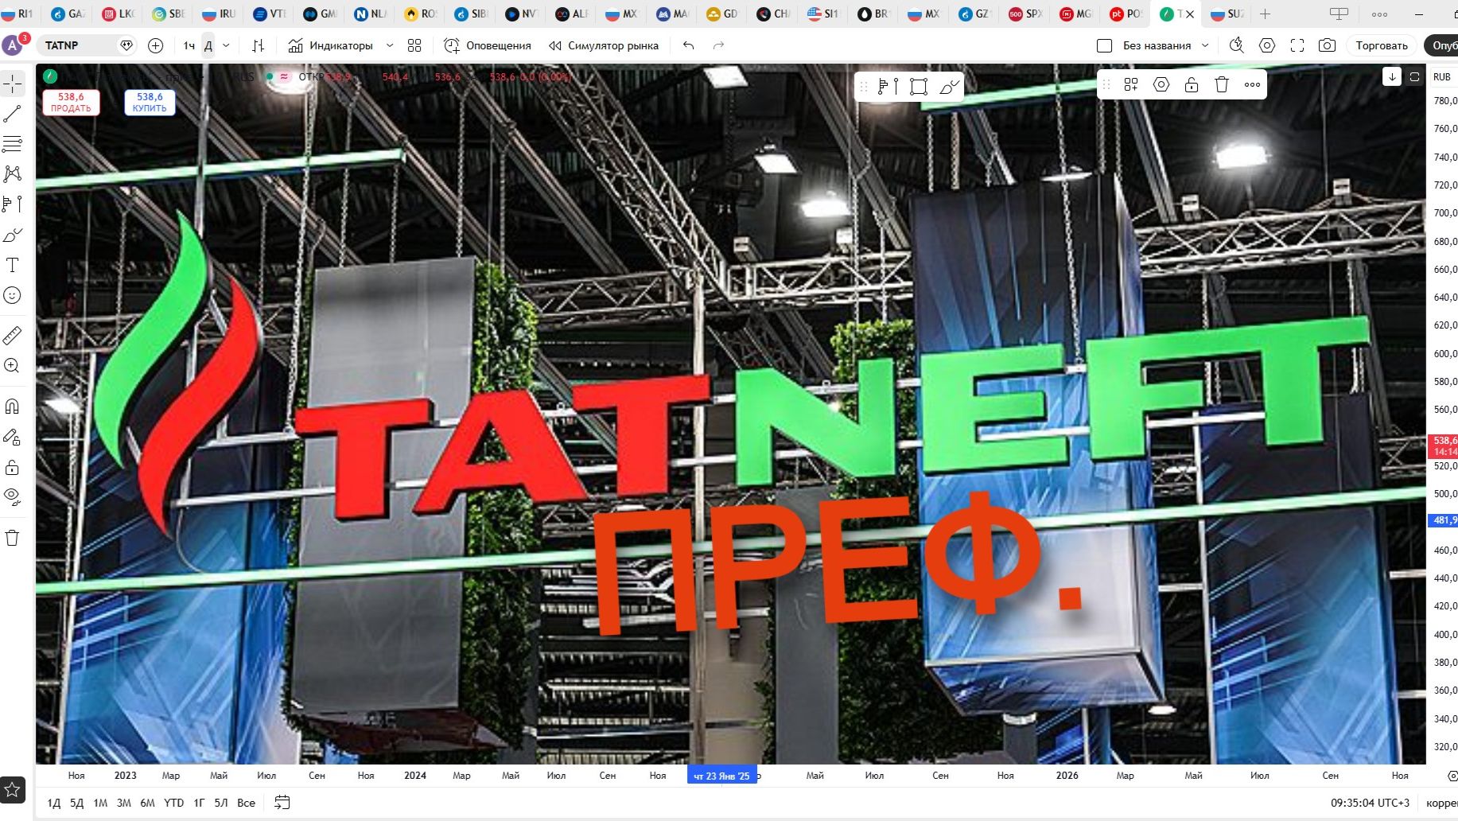Open more options in floating drawing toolbar
The height and width of the screenshot is (821, 1458).
pyautogui.click(x=1252, y=84)
